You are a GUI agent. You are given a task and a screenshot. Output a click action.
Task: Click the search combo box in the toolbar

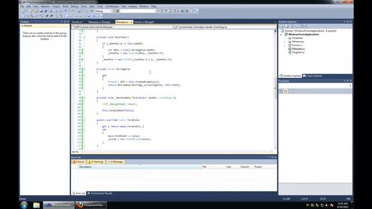point(138,11)
